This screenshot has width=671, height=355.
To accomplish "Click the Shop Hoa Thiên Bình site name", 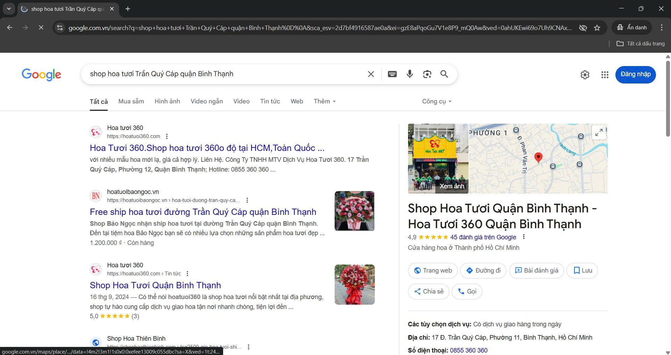I will [x=136, y=339].
